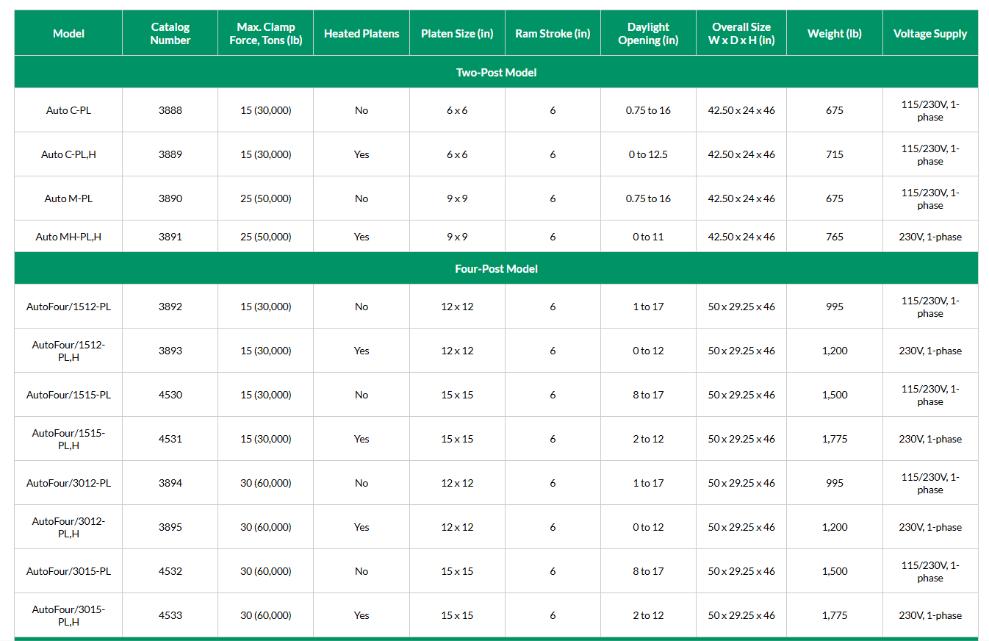Click the Overall Size W x D x H header
989x641 pixels.
click(741, 33)
